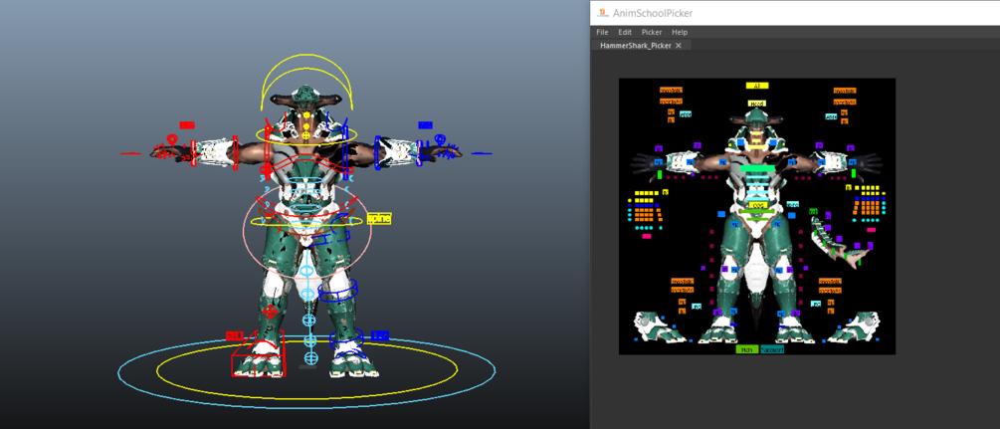Select the yellow Head button in picker
The image size is (1000, 429).
point(757,104)
